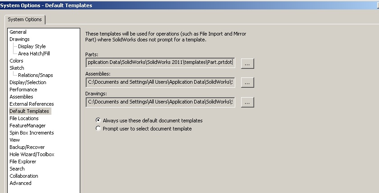Go to Hole Wizard/Toolbox settings
The width and height of the screenshot is (379, 193).
tap(32, 154)
